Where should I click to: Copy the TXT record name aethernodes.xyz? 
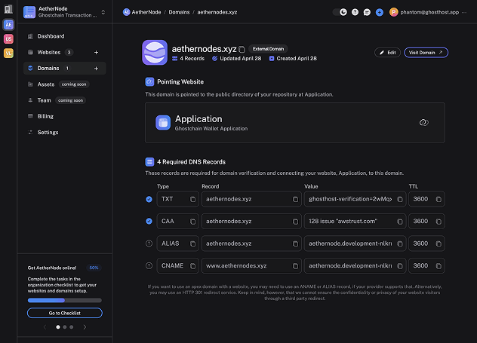coord(295,199)
